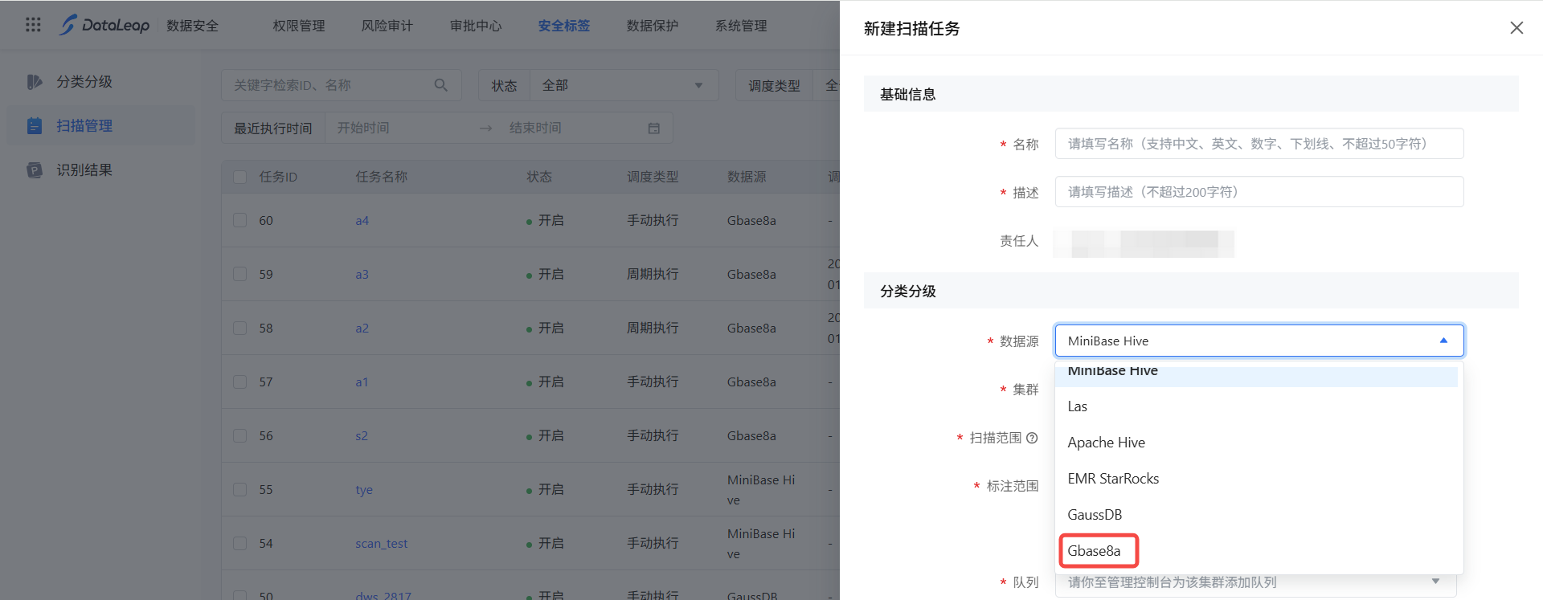
Task: Click the 调度类型 column header
Action: (653, 177)
